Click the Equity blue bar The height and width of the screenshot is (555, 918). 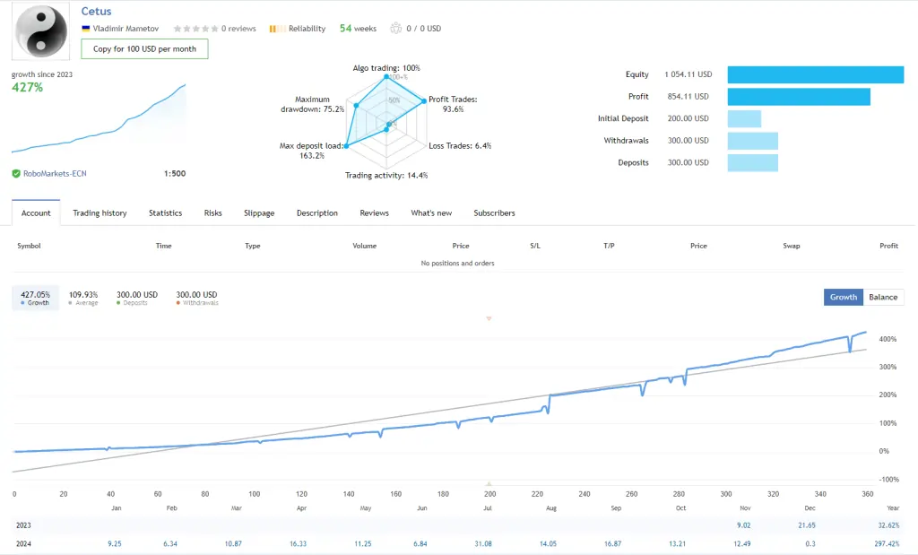click(816, 74)
